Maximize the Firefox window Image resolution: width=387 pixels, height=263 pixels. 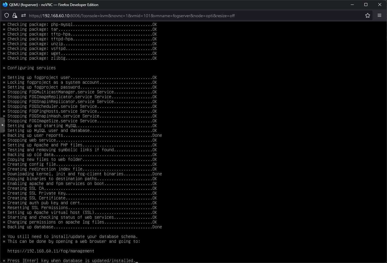[x=366, y=5]
